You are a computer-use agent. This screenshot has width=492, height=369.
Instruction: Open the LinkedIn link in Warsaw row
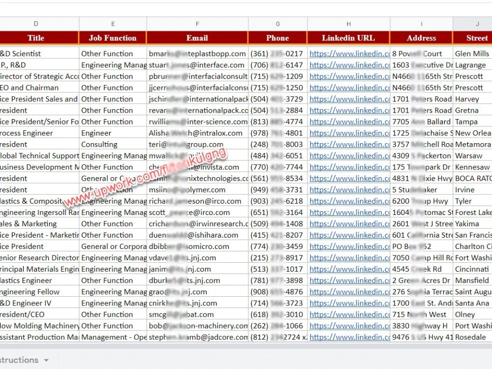(349, 155)
